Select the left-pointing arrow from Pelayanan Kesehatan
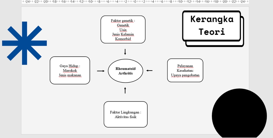The width and height of the screenshot is (273, 138). pyautogui.click(x=149, y=71)
